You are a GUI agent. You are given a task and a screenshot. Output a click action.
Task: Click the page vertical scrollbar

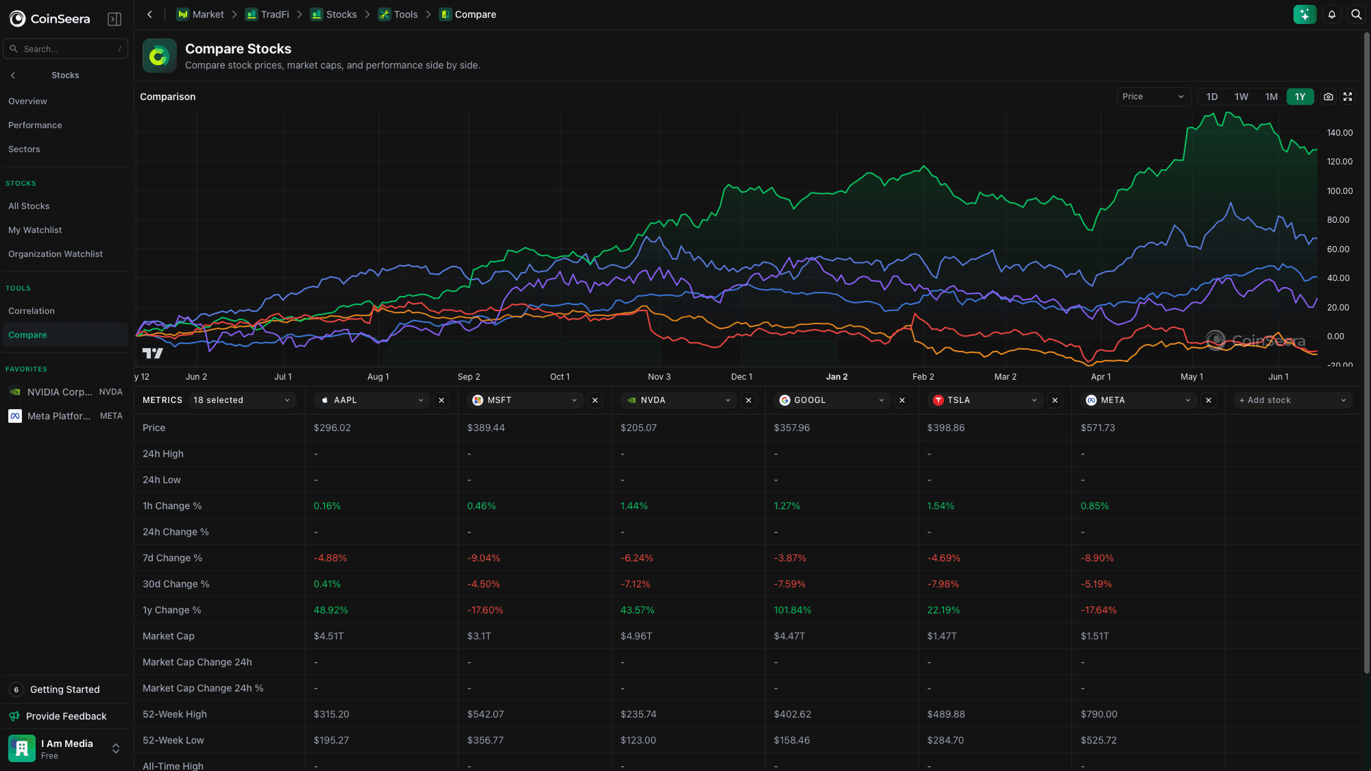[1366, 353]
